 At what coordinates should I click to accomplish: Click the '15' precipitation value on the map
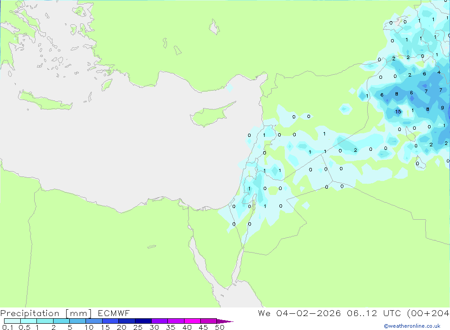tap(398, 112)
